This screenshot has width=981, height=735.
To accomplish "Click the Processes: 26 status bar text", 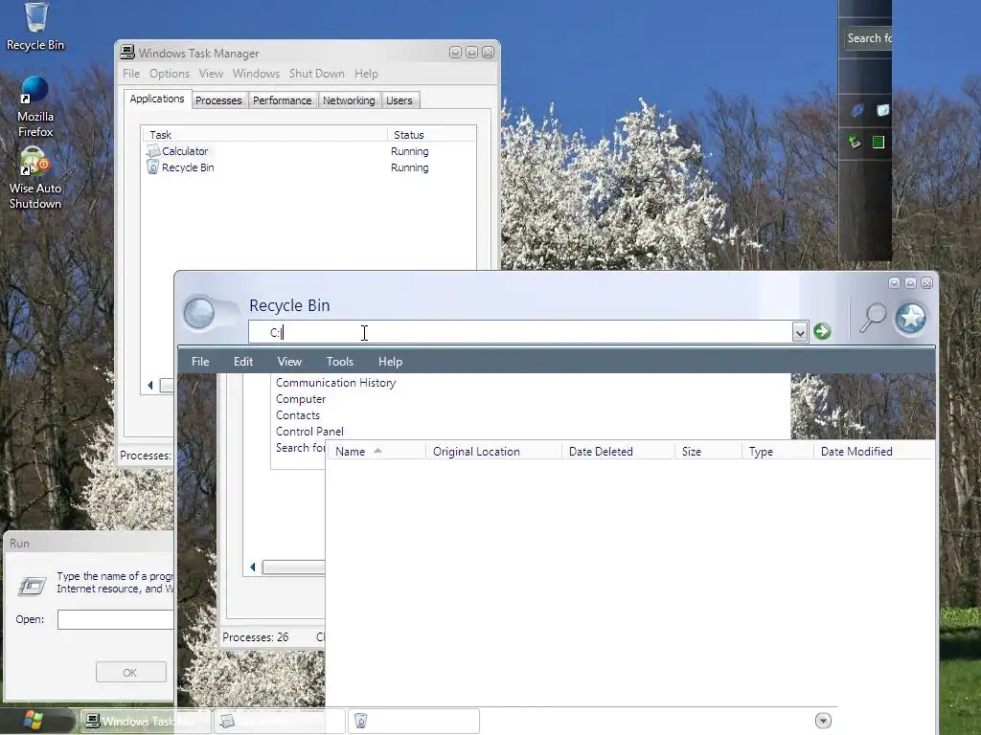I will [255, 636].
